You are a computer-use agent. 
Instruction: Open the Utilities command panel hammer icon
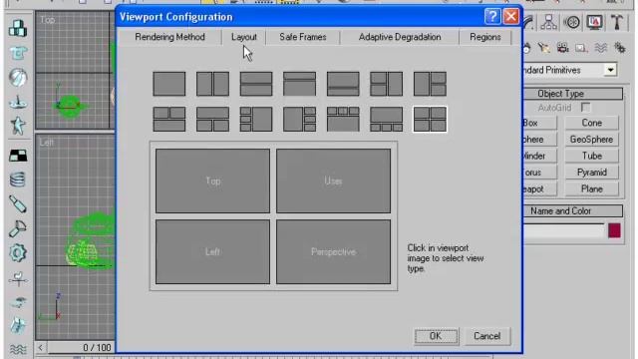click(617, 22)
